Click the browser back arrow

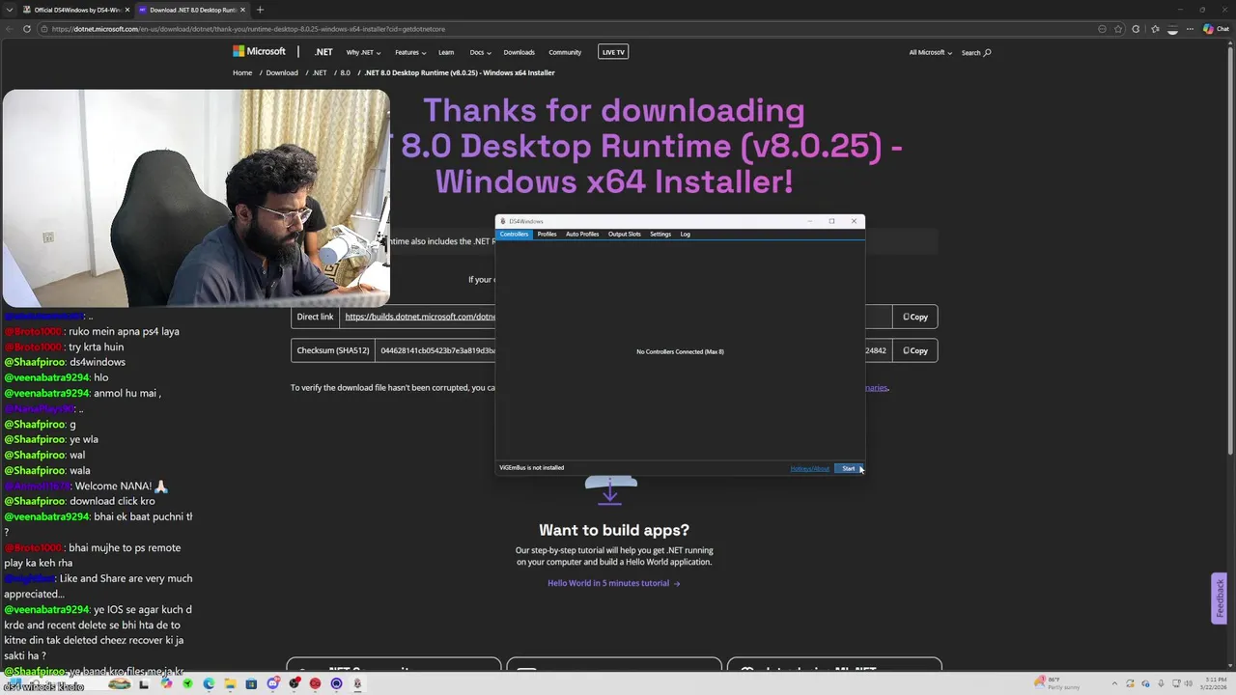10,29
